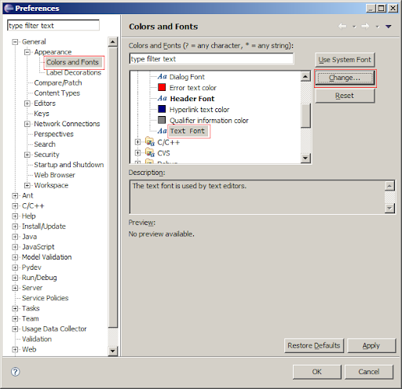Click the C/C++ folder icon in fonts list
402x389 pixels.
click(x=150, y=142)
